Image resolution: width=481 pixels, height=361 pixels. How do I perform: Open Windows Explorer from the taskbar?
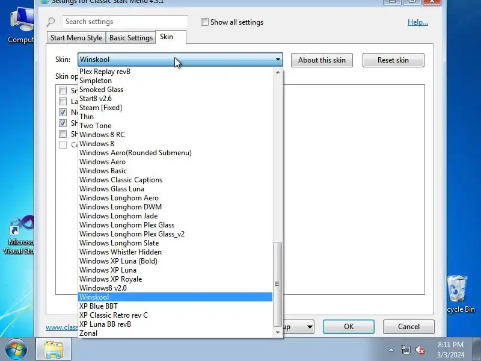click(54, 350)
